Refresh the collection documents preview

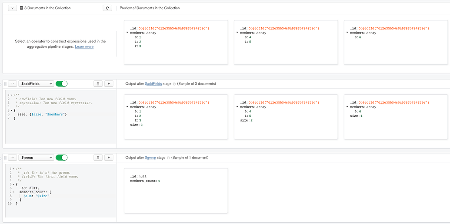[108, 8]
